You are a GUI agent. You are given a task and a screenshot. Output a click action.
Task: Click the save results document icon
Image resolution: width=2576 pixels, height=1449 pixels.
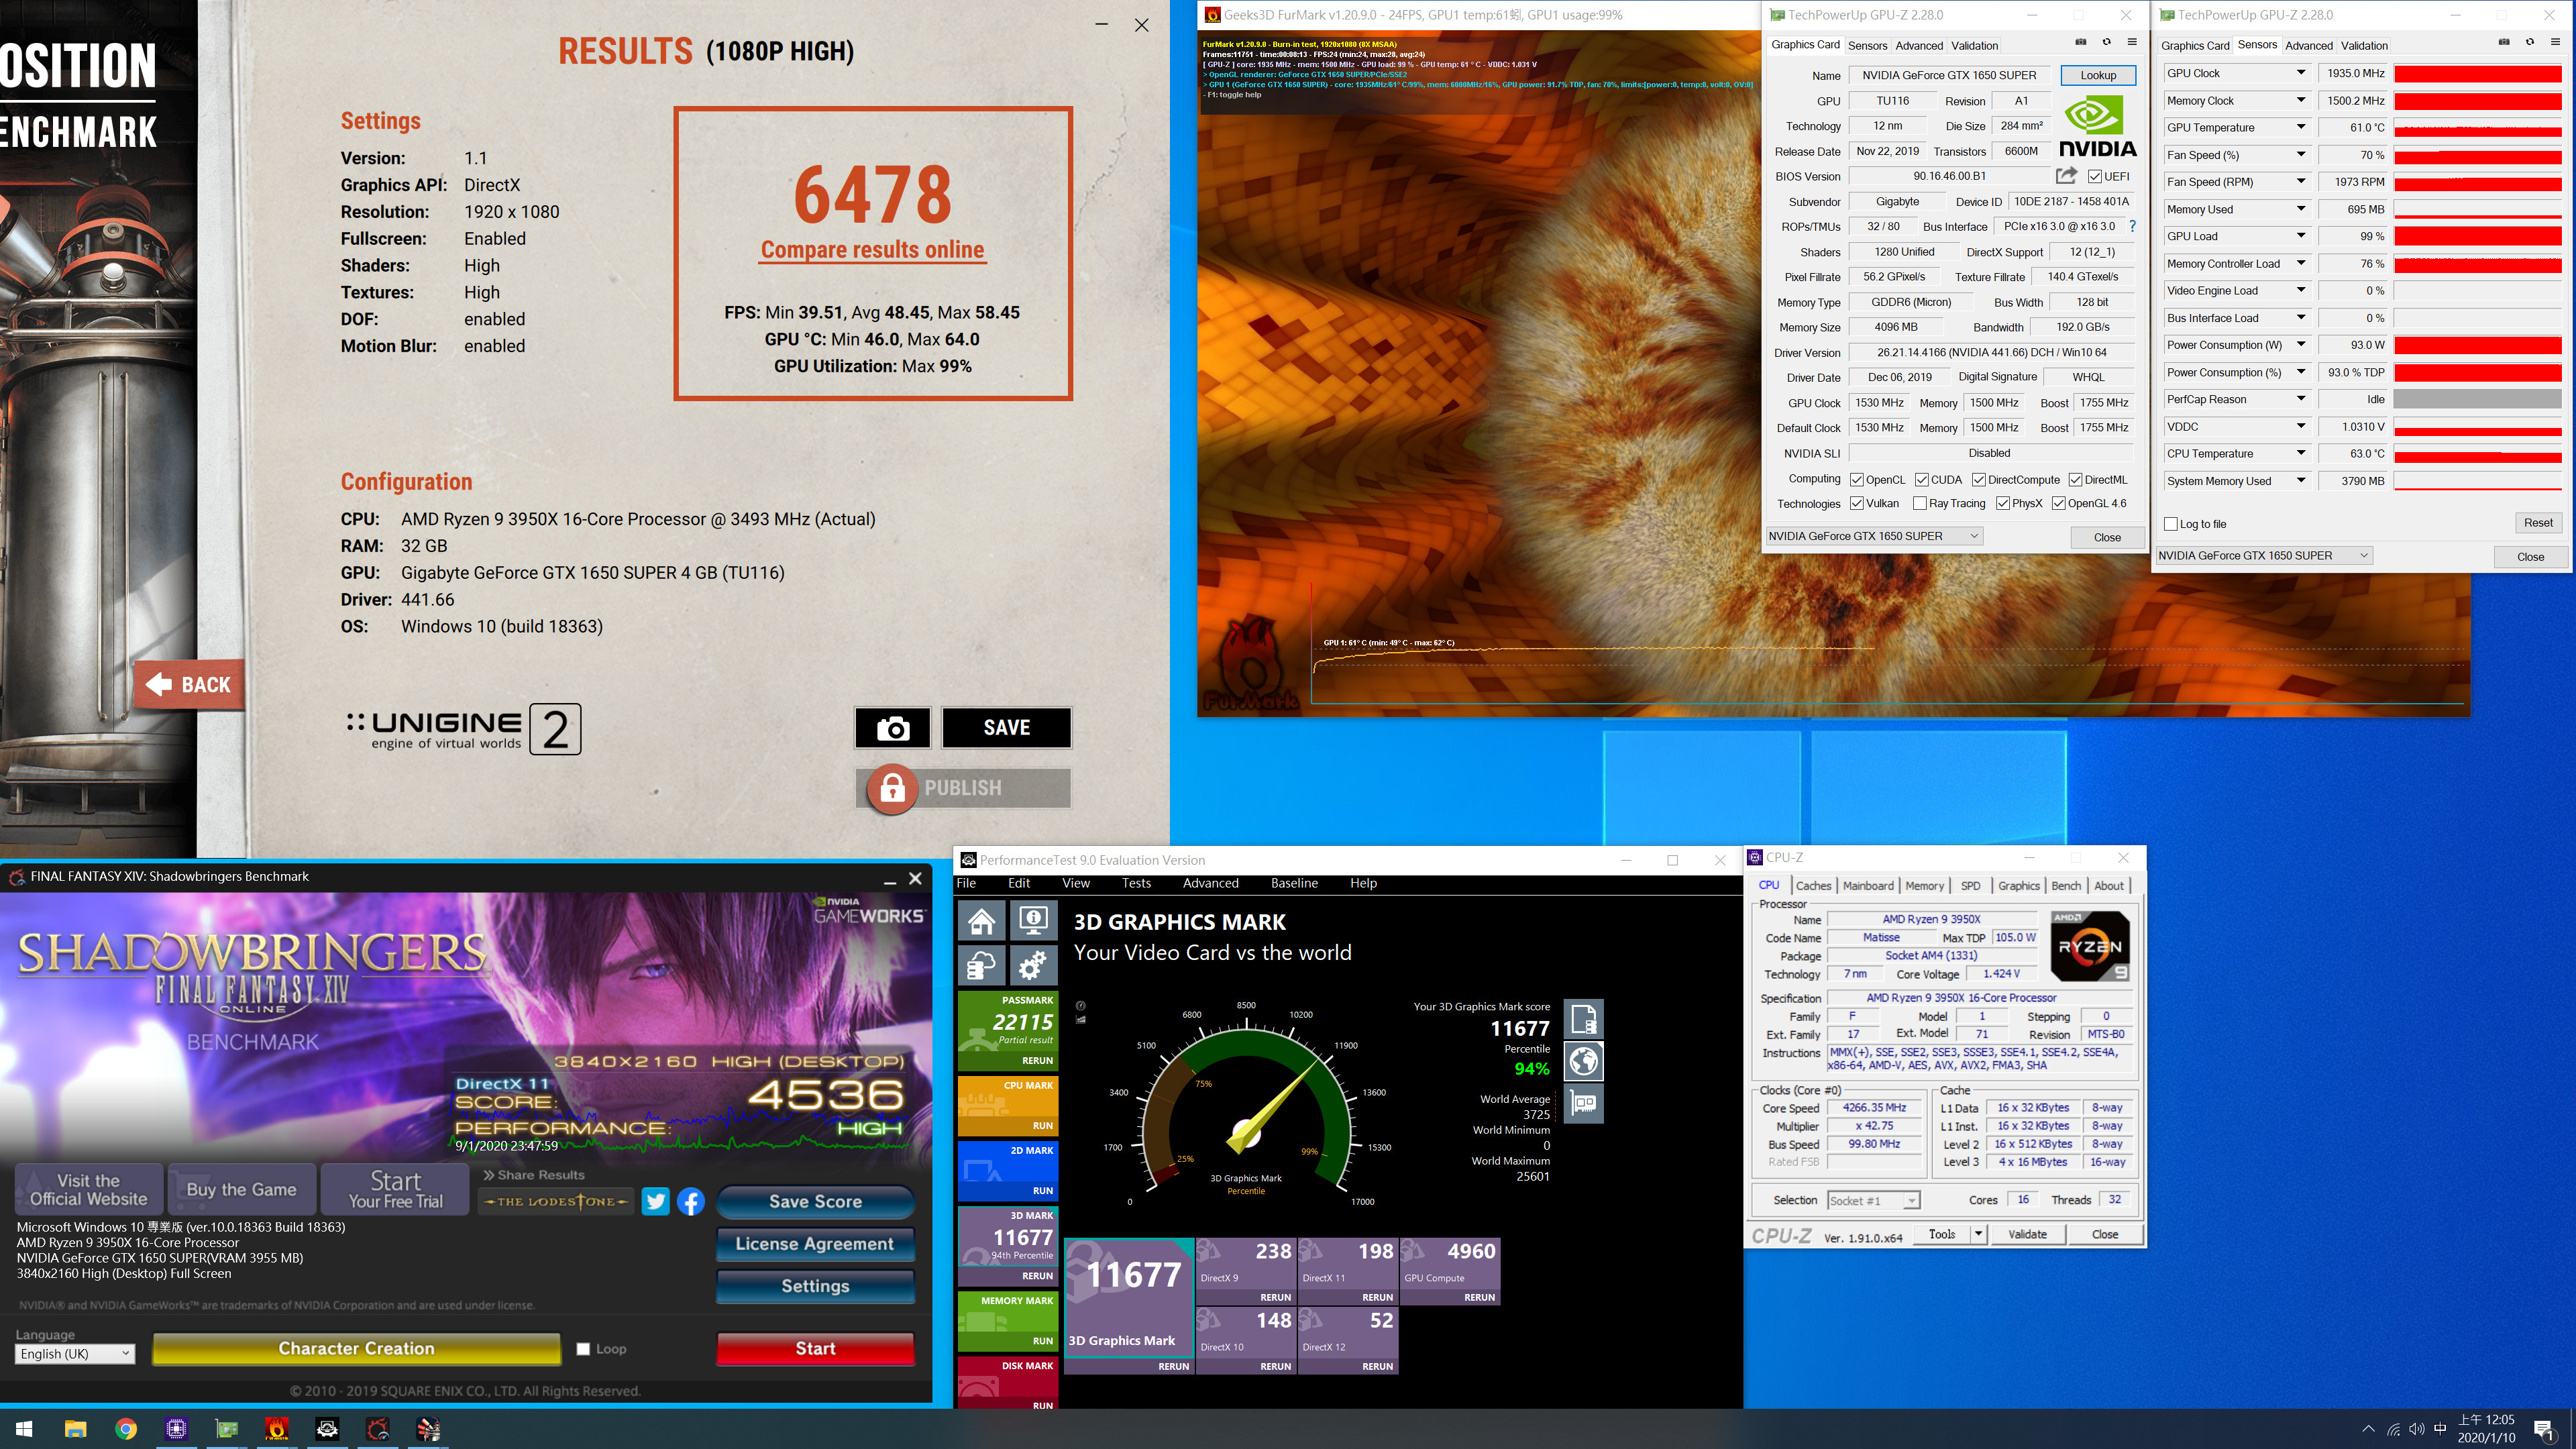coord(1583,1019)
